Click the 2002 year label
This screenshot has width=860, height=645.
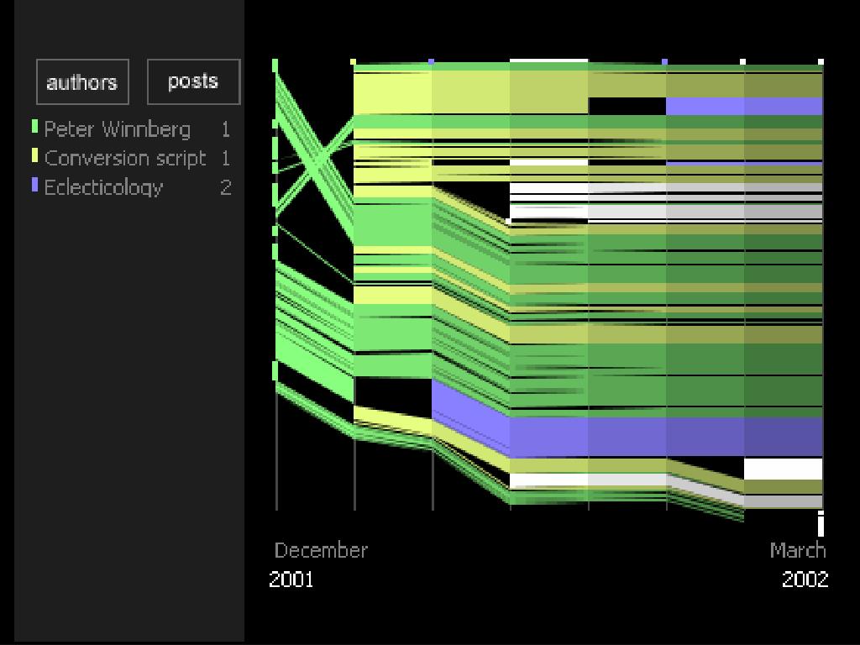coord(805,579)
